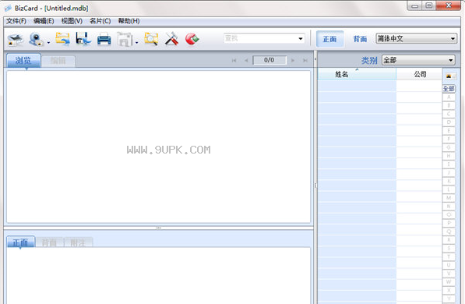Open the 简体中文 language dropdown
Screen dimensions: 465x304
point(417,38)
